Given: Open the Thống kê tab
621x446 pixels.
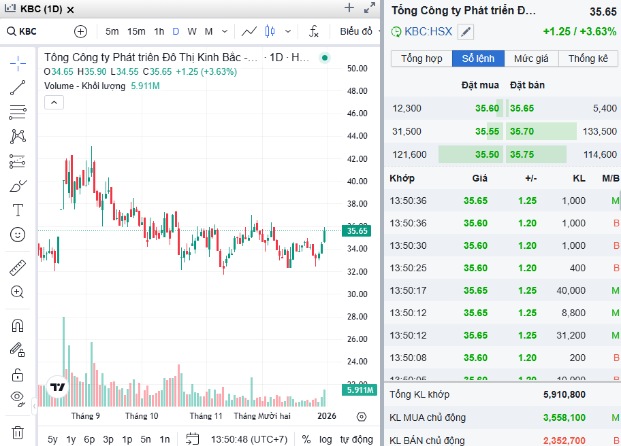Looking at the screenshot, I should 588,58.
